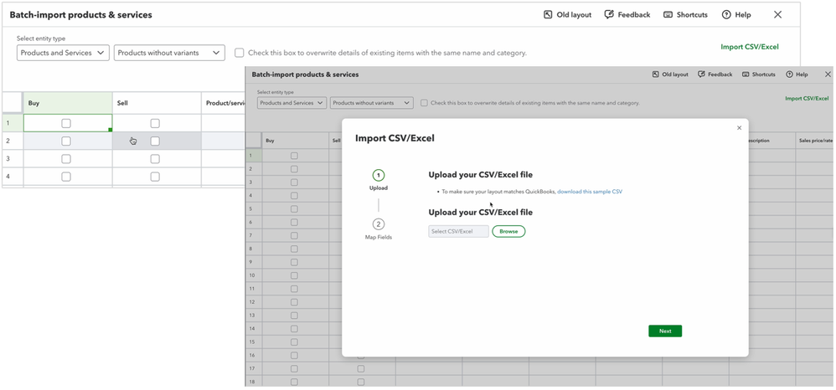
Task: Check the overwrite existing items box in back window
Action: pos(240,53)
